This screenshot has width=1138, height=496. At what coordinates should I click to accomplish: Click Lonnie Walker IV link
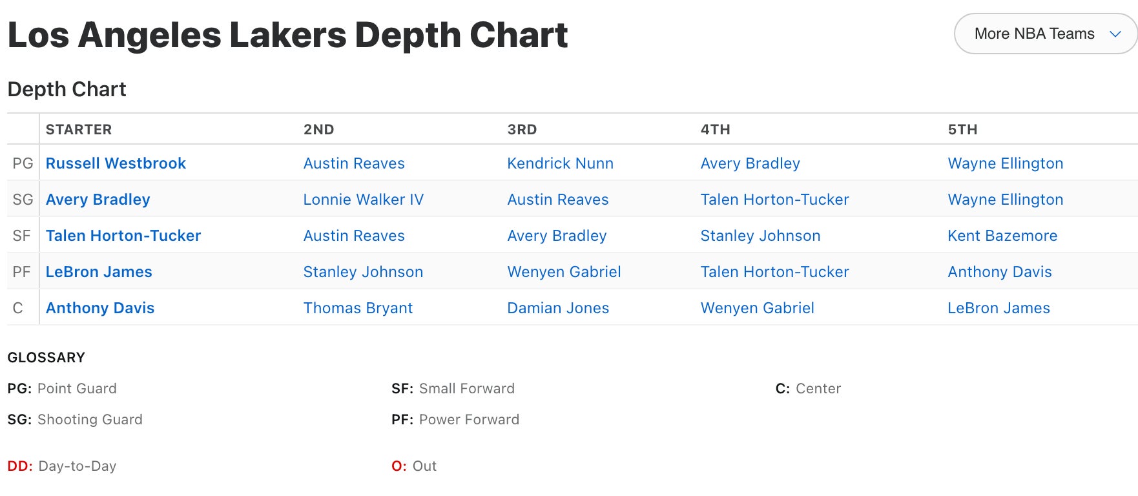coord(363,200)
